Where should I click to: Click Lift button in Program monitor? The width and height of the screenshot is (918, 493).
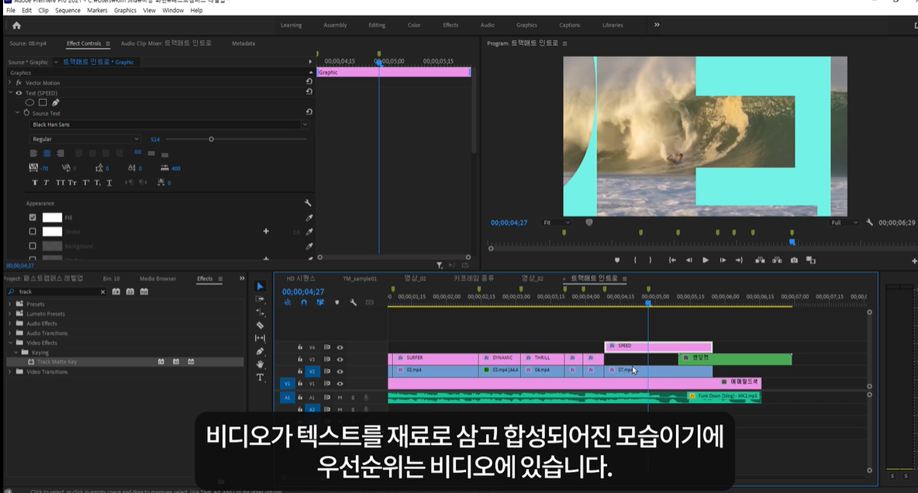(760, 260)
